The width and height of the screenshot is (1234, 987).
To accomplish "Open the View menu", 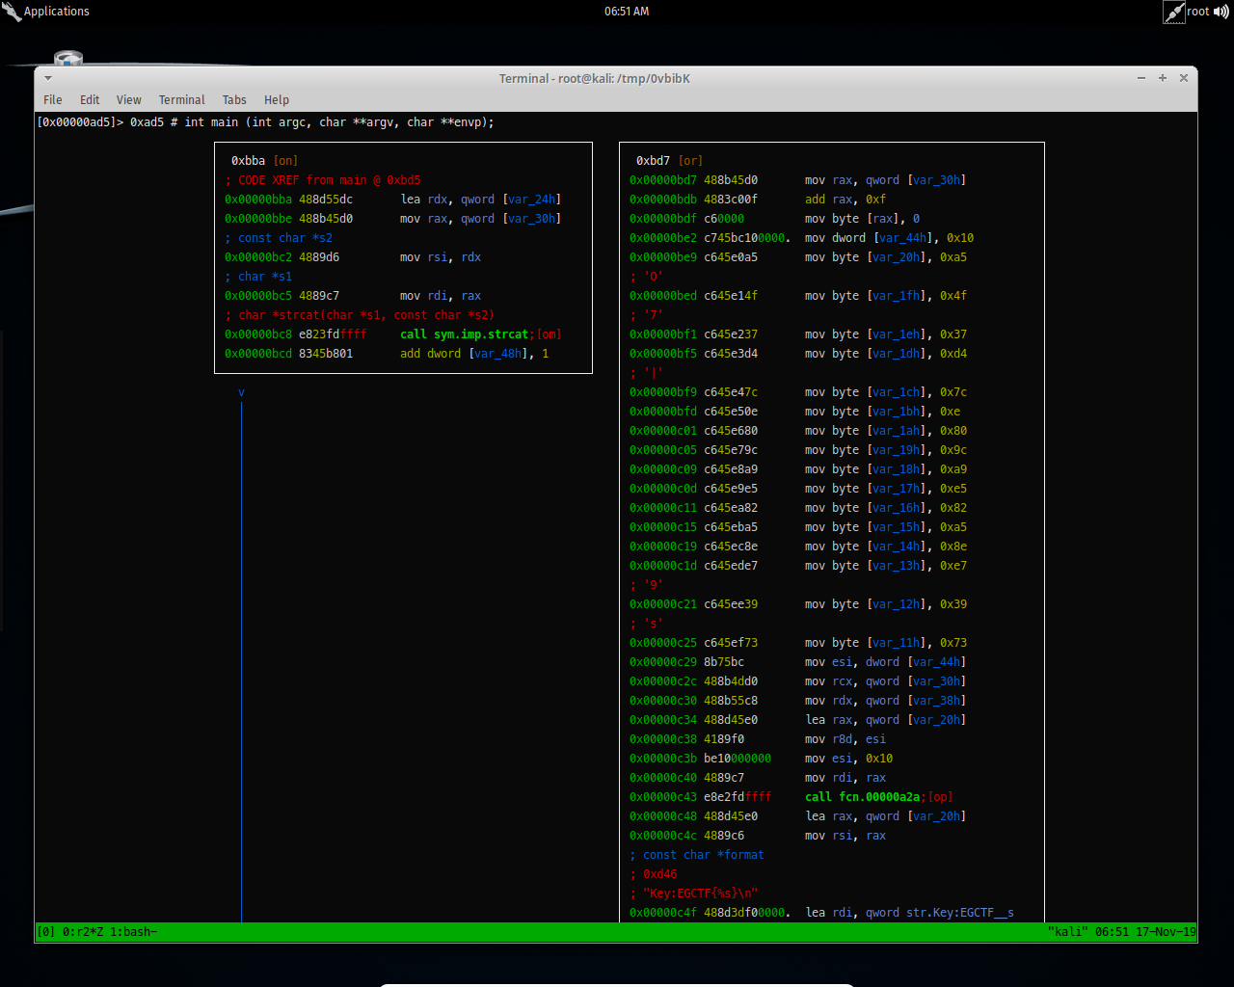I will pos(129,99).
